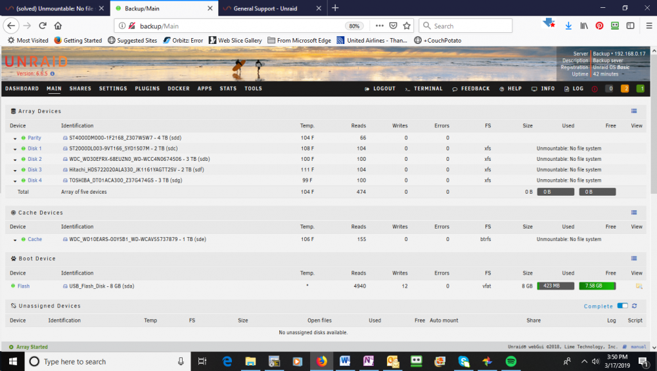
Task: Switch to the General Support - Unraid tab
Action: 273,9
